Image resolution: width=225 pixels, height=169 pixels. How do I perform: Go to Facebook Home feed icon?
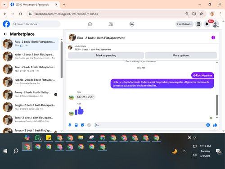pos(90,24)
